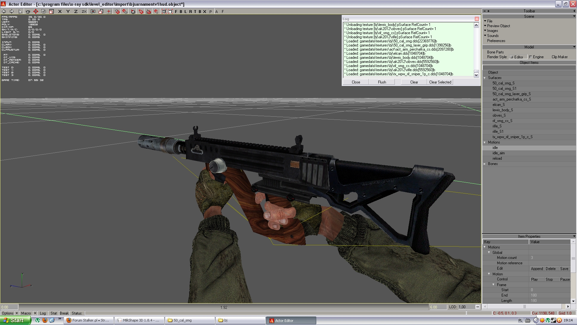Screen dimensions: 577x325
Task: Click Clear Selected in Log panel
Action: point(440,82)
